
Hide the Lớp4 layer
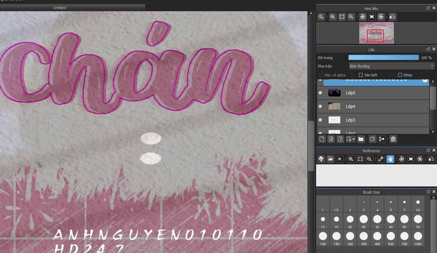[320, 106]
